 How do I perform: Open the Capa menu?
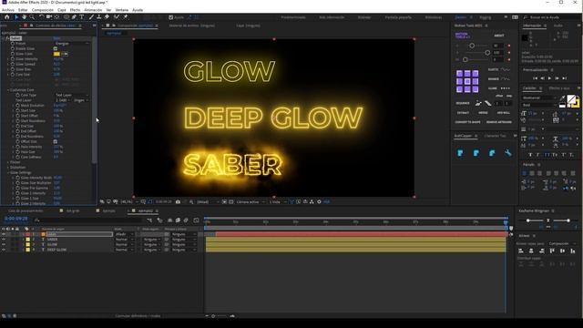(x=62, y=10)
